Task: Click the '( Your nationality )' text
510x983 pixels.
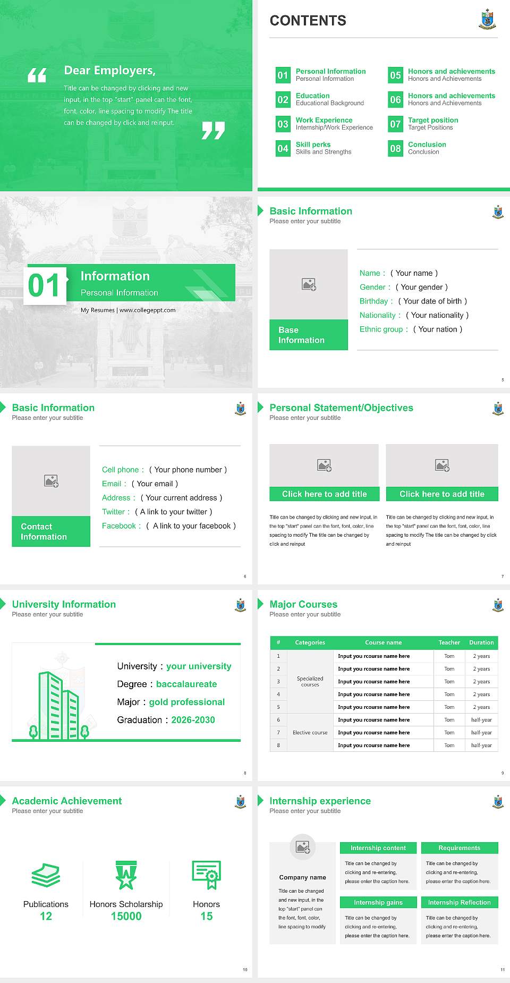Action: (x=437, y=315)
